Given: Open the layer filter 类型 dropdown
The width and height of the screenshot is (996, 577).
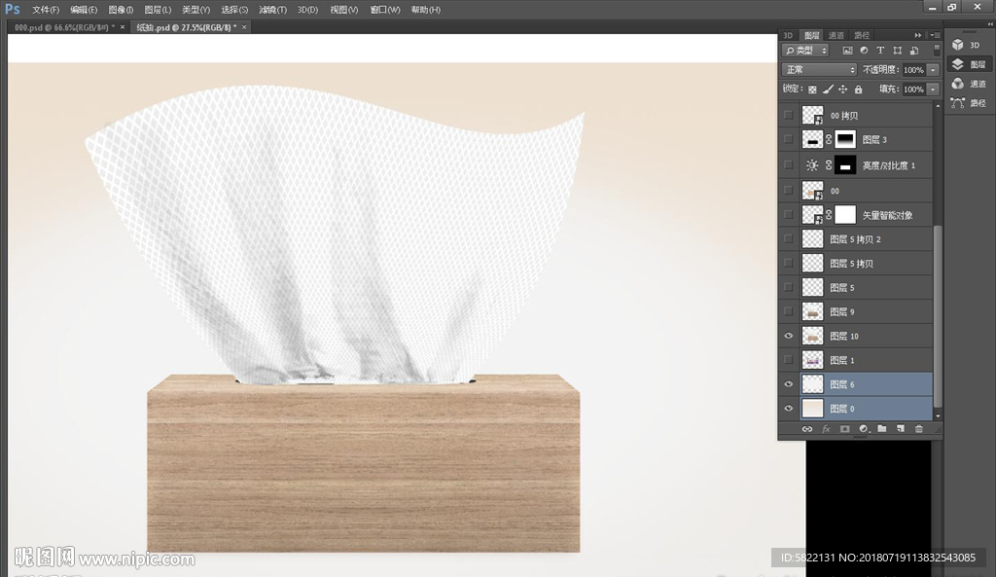Looking at the screenshot, I should click(805, 51).
